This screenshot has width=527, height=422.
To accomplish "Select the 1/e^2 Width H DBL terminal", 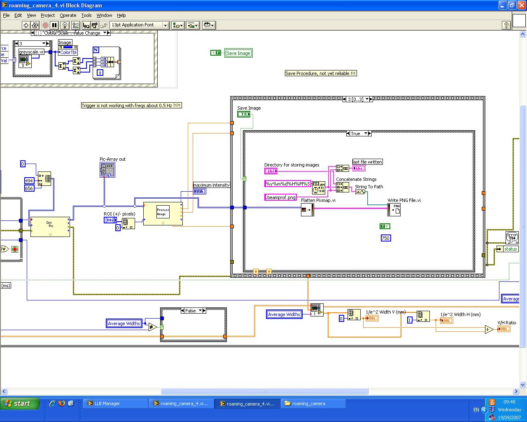I will pos(447,321).
